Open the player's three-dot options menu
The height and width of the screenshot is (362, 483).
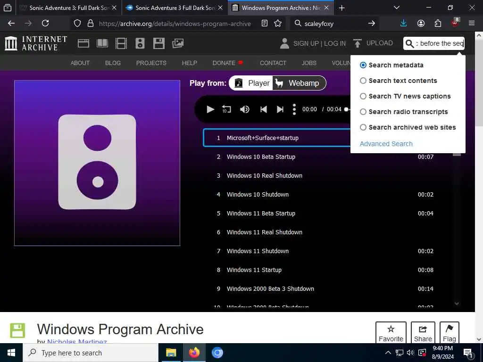click(x=294, y=109)
